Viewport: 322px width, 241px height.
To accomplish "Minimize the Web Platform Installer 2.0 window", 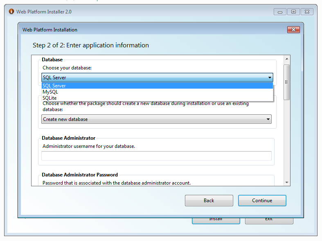I will (x=280, y=12).
